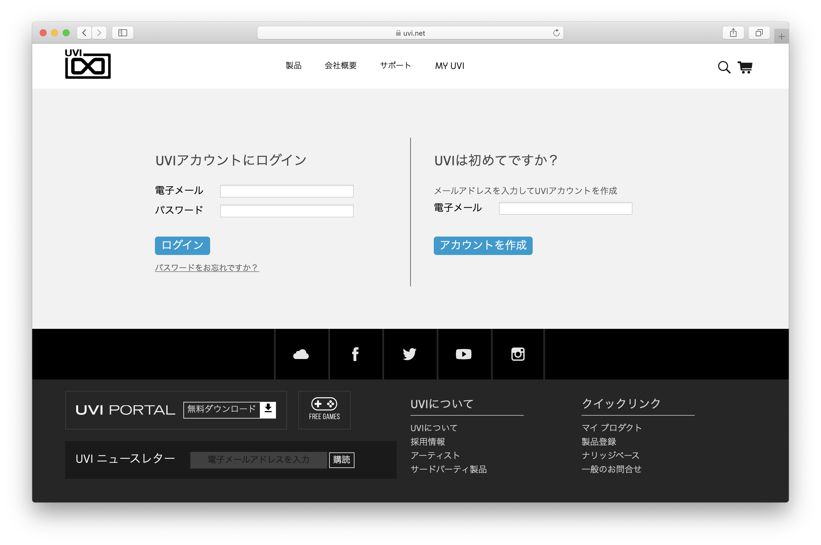Open the 一般のお問合せ quick link

611,469
